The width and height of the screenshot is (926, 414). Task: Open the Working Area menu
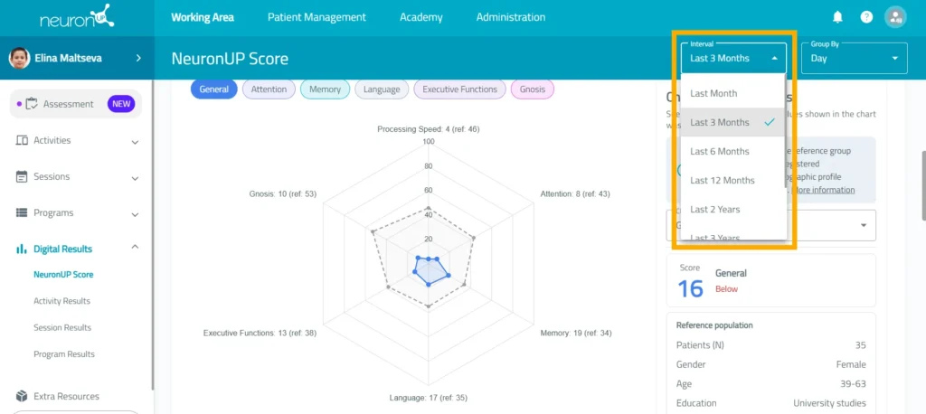(x=203, y=17)
